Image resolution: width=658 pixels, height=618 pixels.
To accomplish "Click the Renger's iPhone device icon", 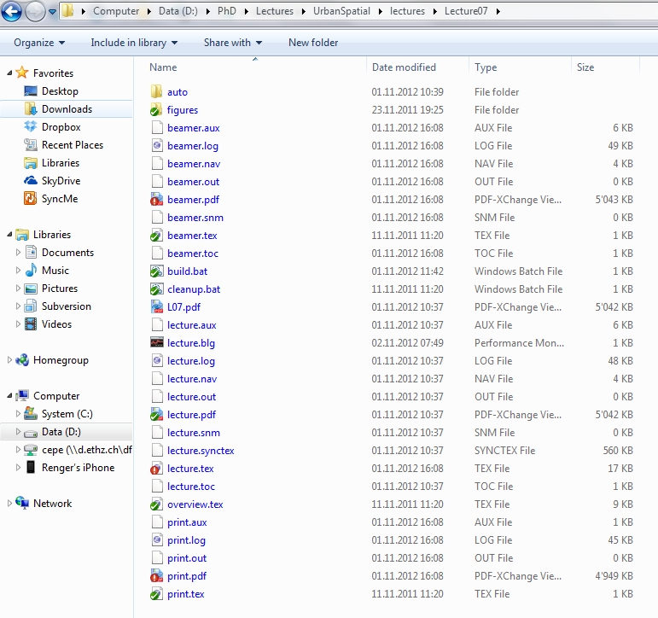I will pos(31,467).
